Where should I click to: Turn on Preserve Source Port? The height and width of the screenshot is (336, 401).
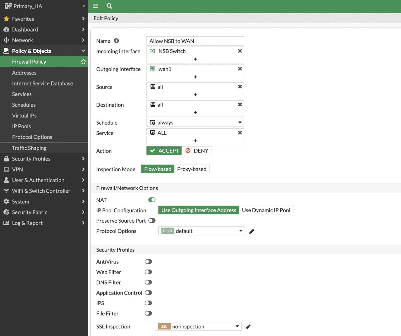pyautogui.click(x=152, y=221)
